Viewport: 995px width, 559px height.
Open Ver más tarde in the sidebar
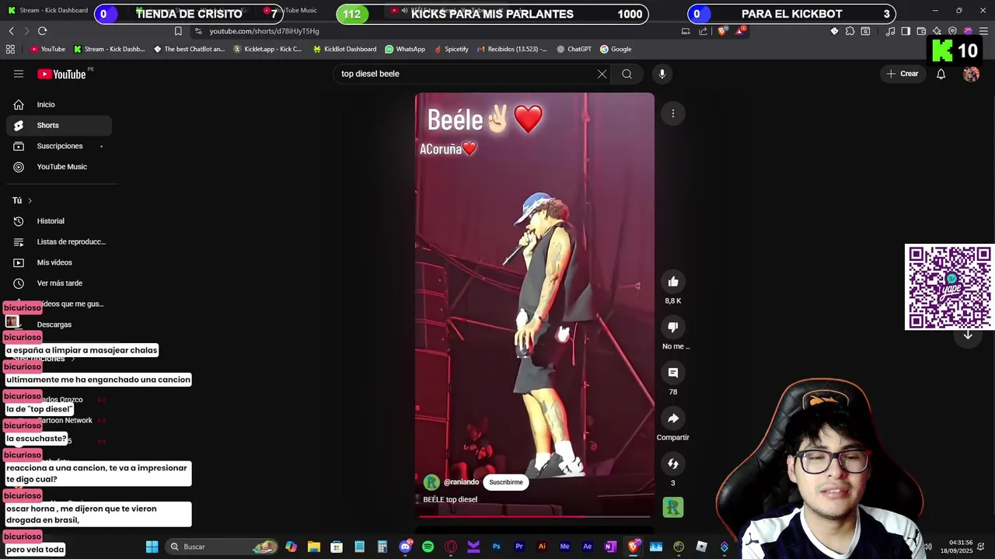pos(59,283)
